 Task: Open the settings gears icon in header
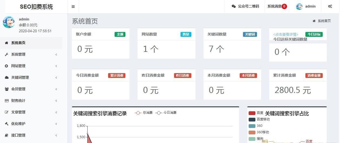click(x=330, y=6)
